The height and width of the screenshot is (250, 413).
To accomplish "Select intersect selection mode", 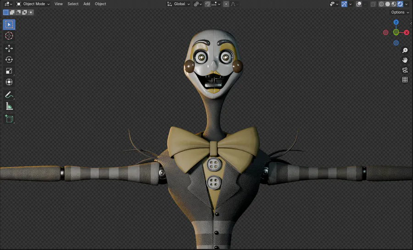I will [31, 12].
